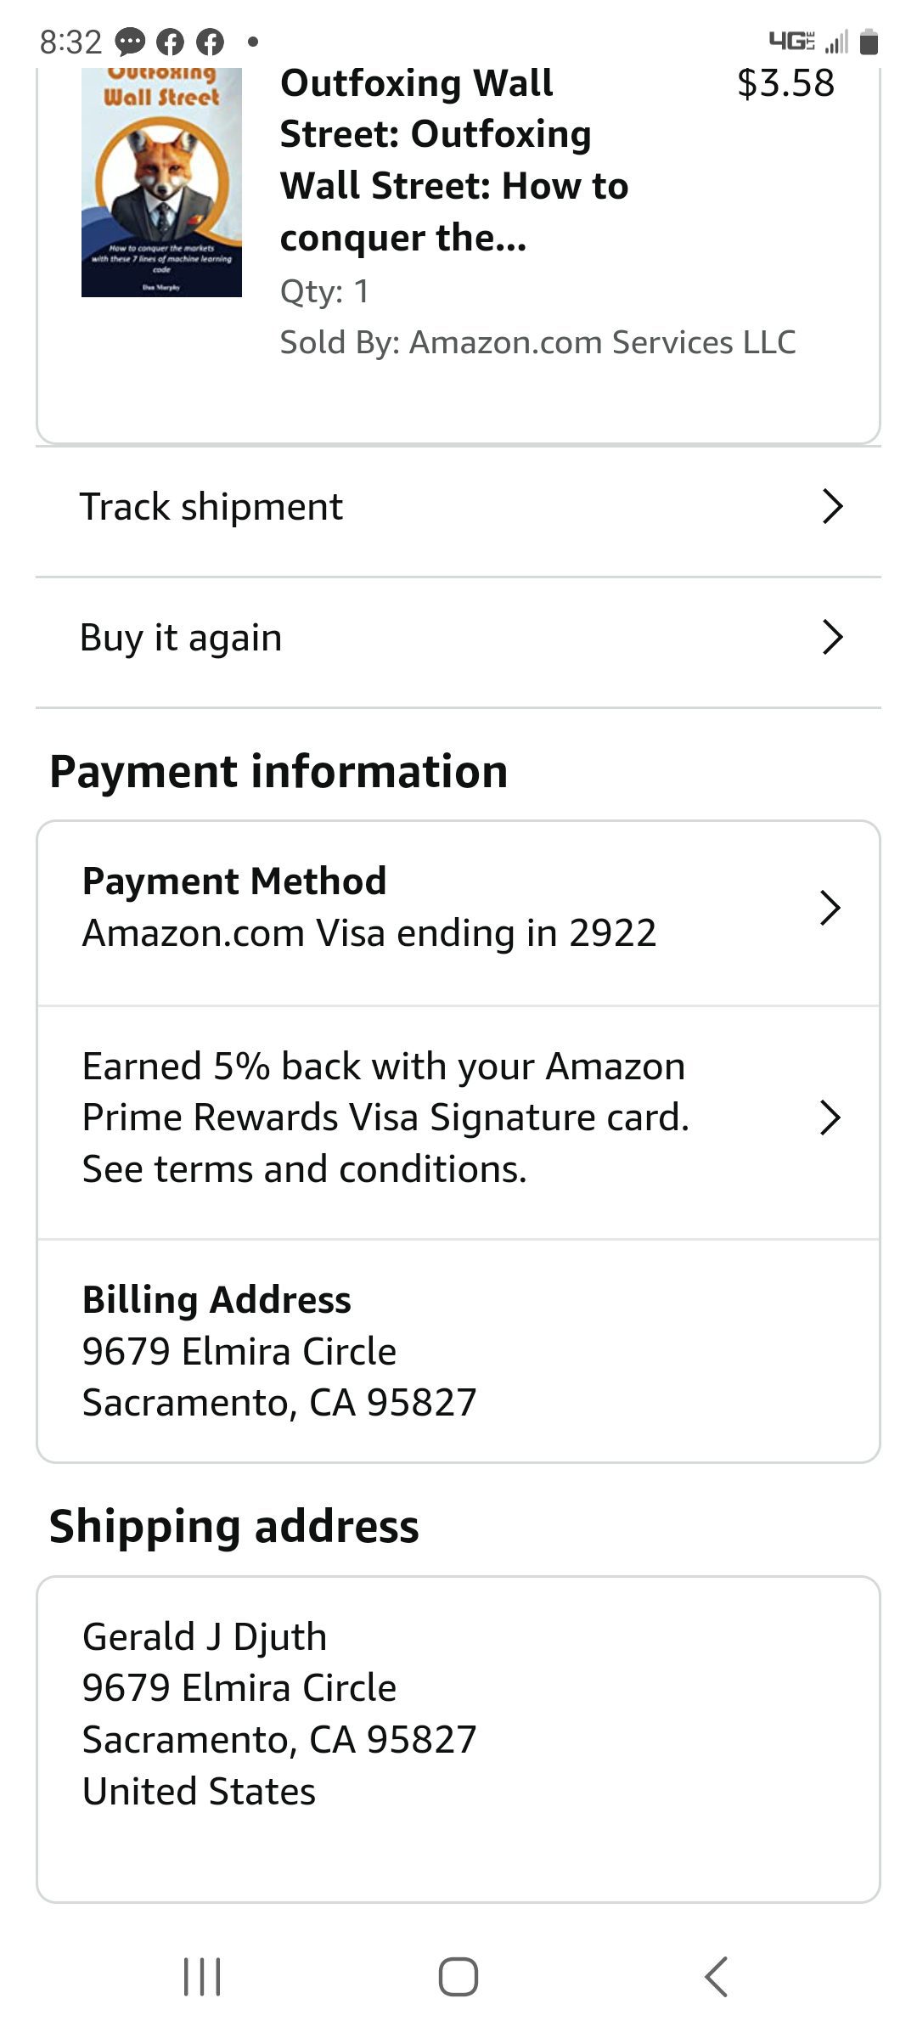Open recent apps with the three-bar icon

202,1977
